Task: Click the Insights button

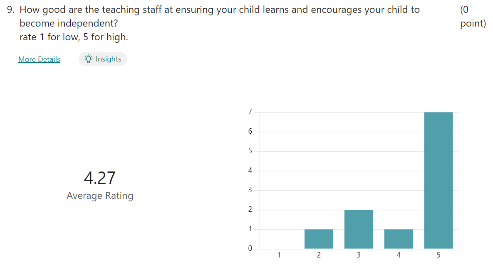Action: [102, 59]
